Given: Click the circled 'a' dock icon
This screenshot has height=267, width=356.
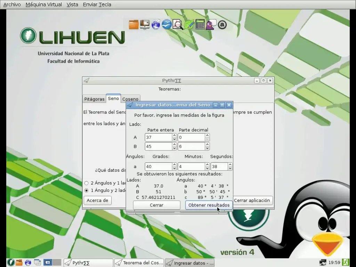Looking at the screenshot, I should 222,25.
